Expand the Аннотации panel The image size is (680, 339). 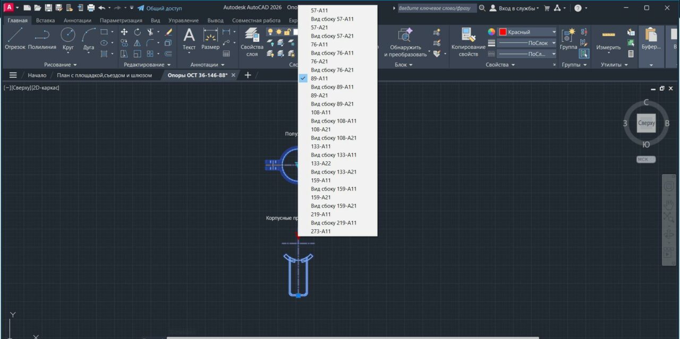(208, 65)
